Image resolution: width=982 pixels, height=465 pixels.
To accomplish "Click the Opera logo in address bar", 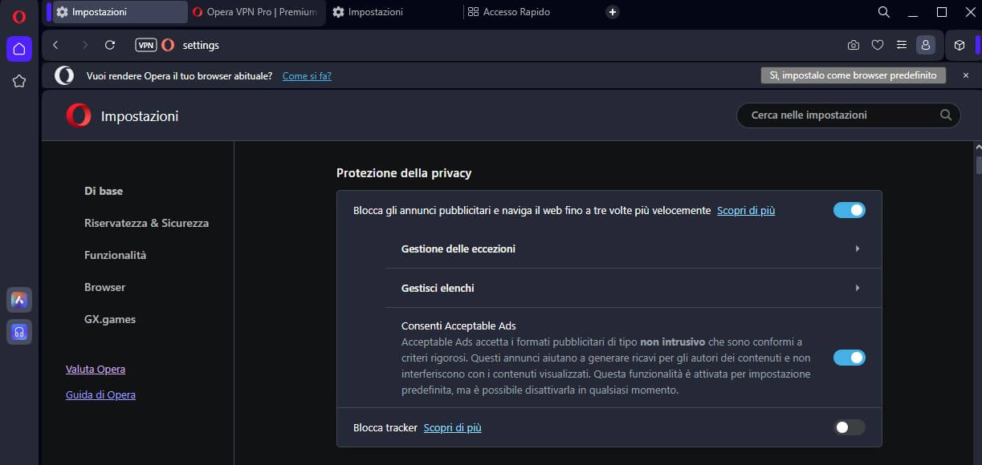I will coord(168,46).
